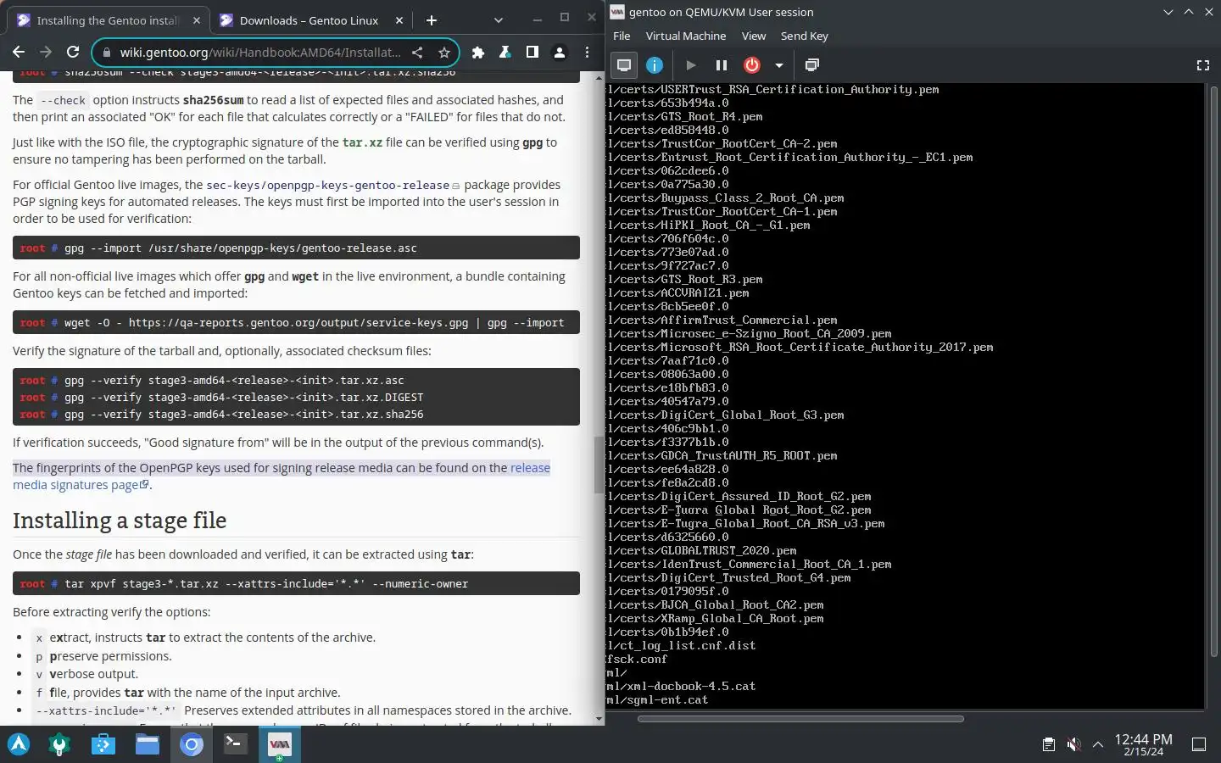
Task: Open the File menu in virt-manager
Action: pos(622,36)
